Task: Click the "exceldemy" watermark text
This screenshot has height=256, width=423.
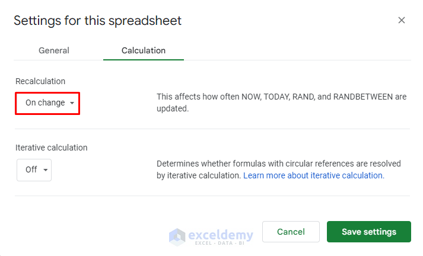Action: (221, 234)
